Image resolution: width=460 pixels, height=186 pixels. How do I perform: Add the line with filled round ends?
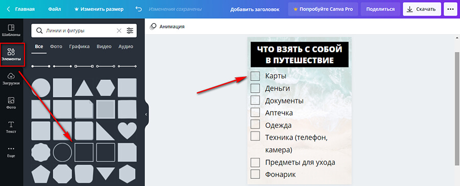click(x=41, y=66)
